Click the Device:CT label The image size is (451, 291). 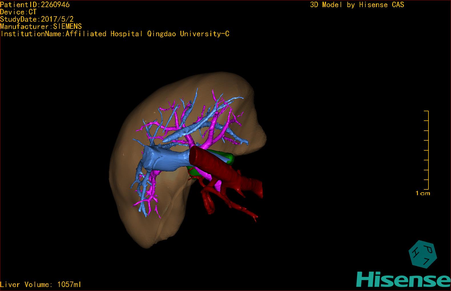[18, 12]
